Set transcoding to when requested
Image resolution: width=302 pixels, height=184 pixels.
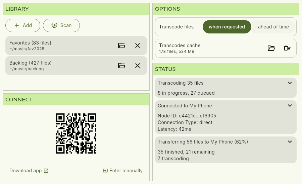click(x=226, y=27)
